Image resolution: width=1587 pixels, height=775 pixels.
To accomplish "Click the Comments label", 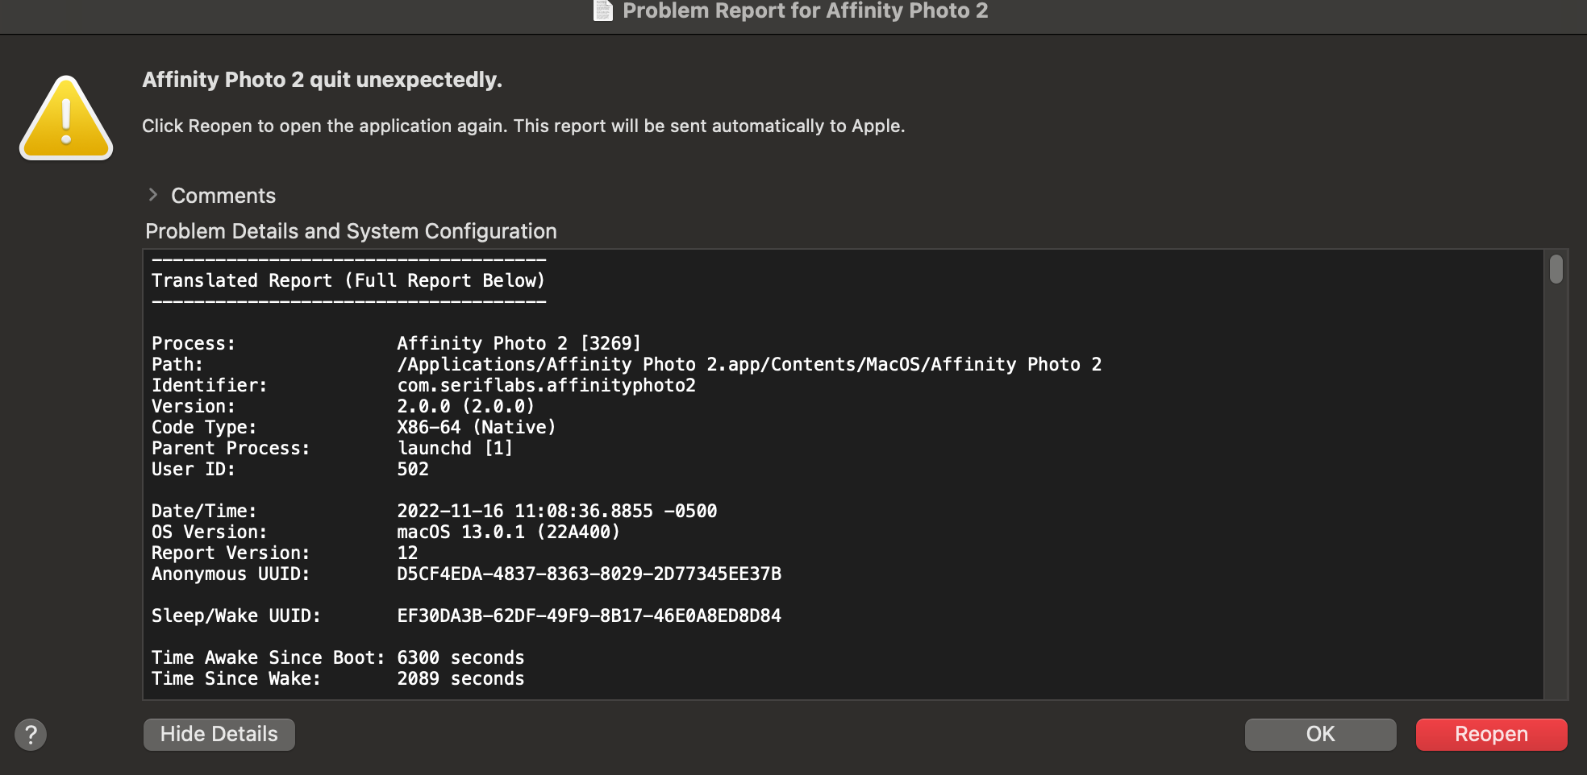I will tap(223, 196).
